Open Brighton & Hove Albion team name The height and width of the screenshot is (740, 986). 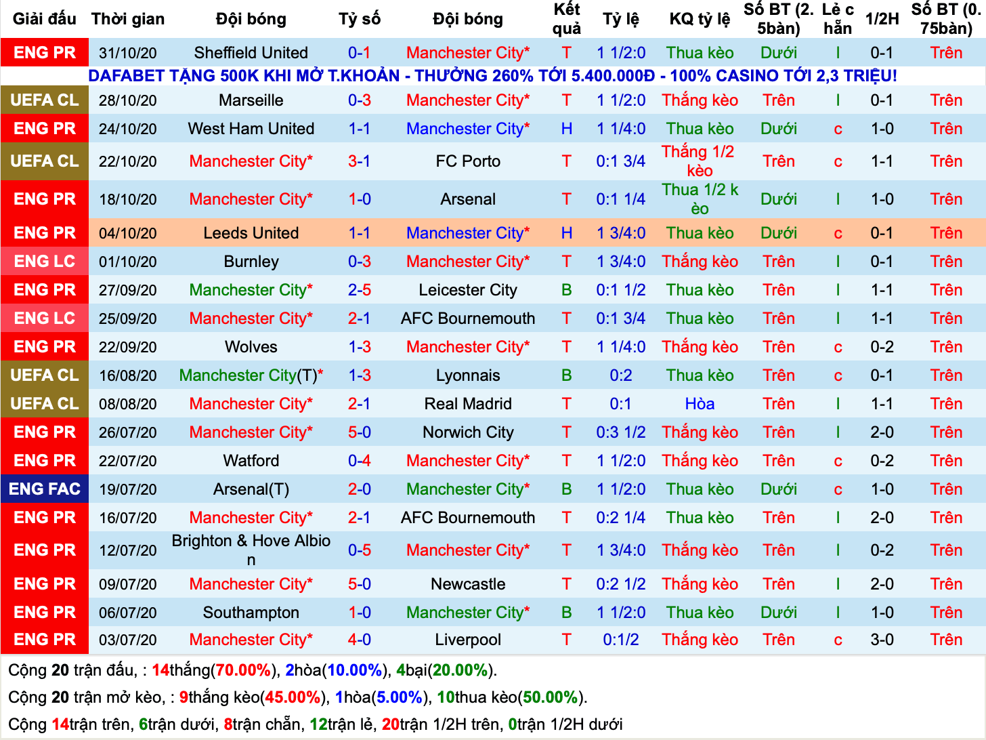(x=251, y=550)
